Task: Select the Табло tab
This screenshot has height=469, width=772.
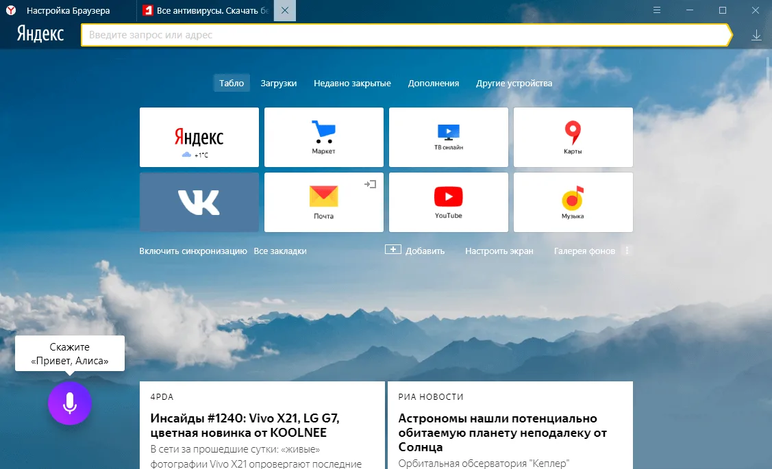Action: pos(232,83)
